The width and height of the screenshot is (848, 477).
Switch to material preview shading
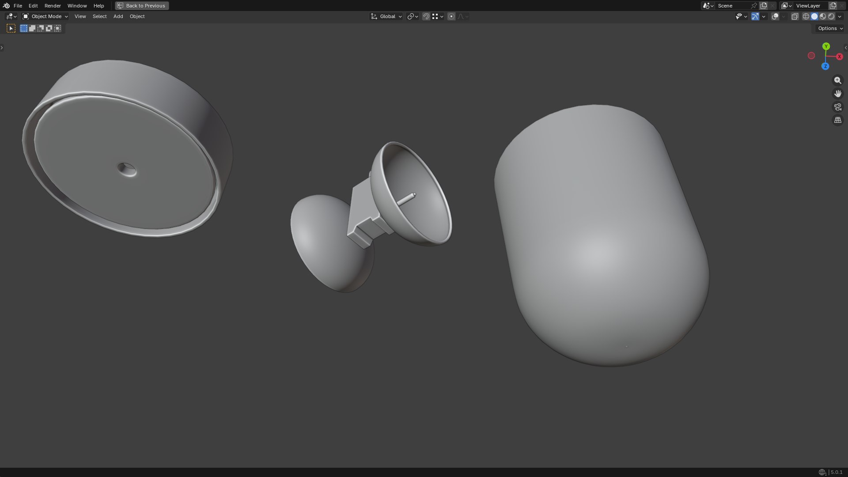pyautogui.click(x=823, y=16)
